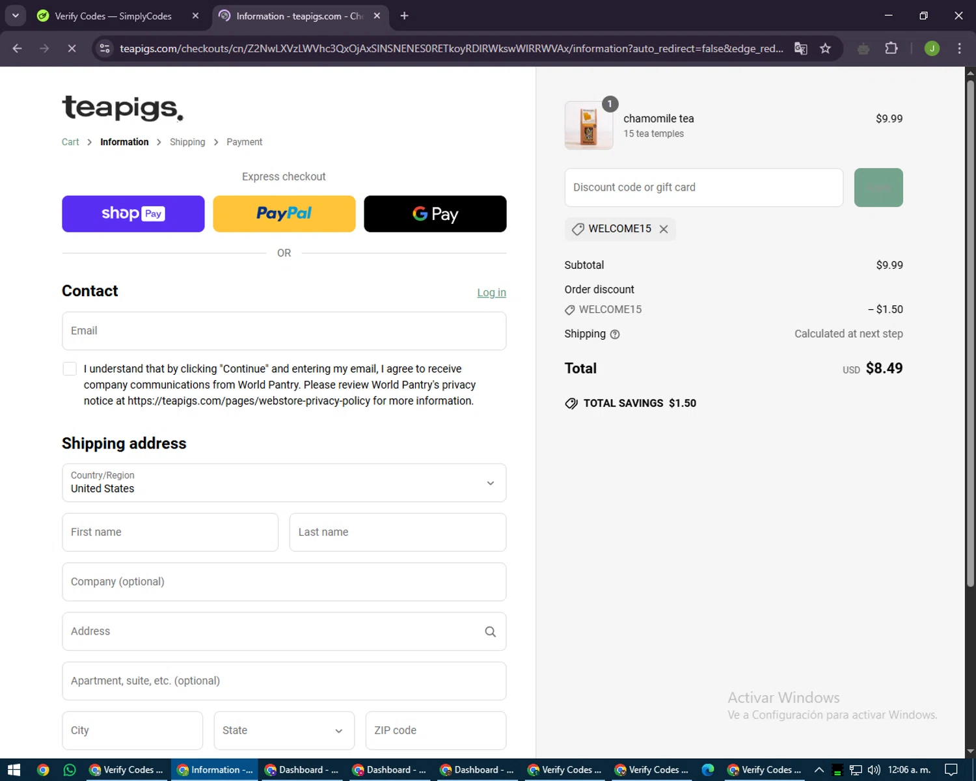Viewport: 976px width, 781px height.
Task: Open the State dropdown
Action: 284,730
